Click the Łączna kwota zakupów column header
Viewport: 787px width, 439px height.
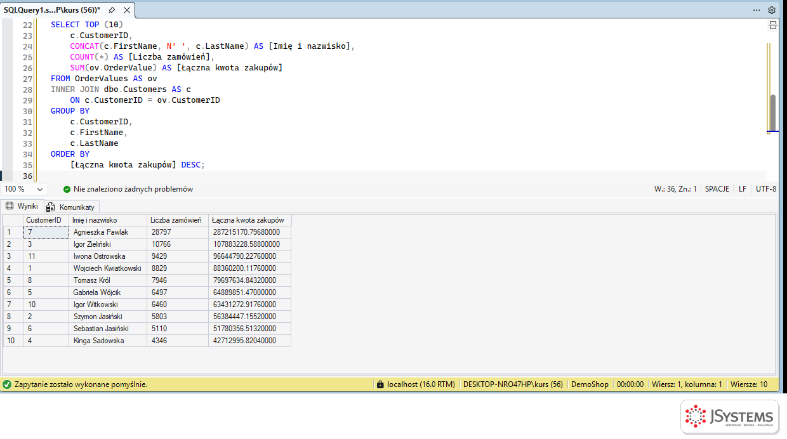coord(250,220)
